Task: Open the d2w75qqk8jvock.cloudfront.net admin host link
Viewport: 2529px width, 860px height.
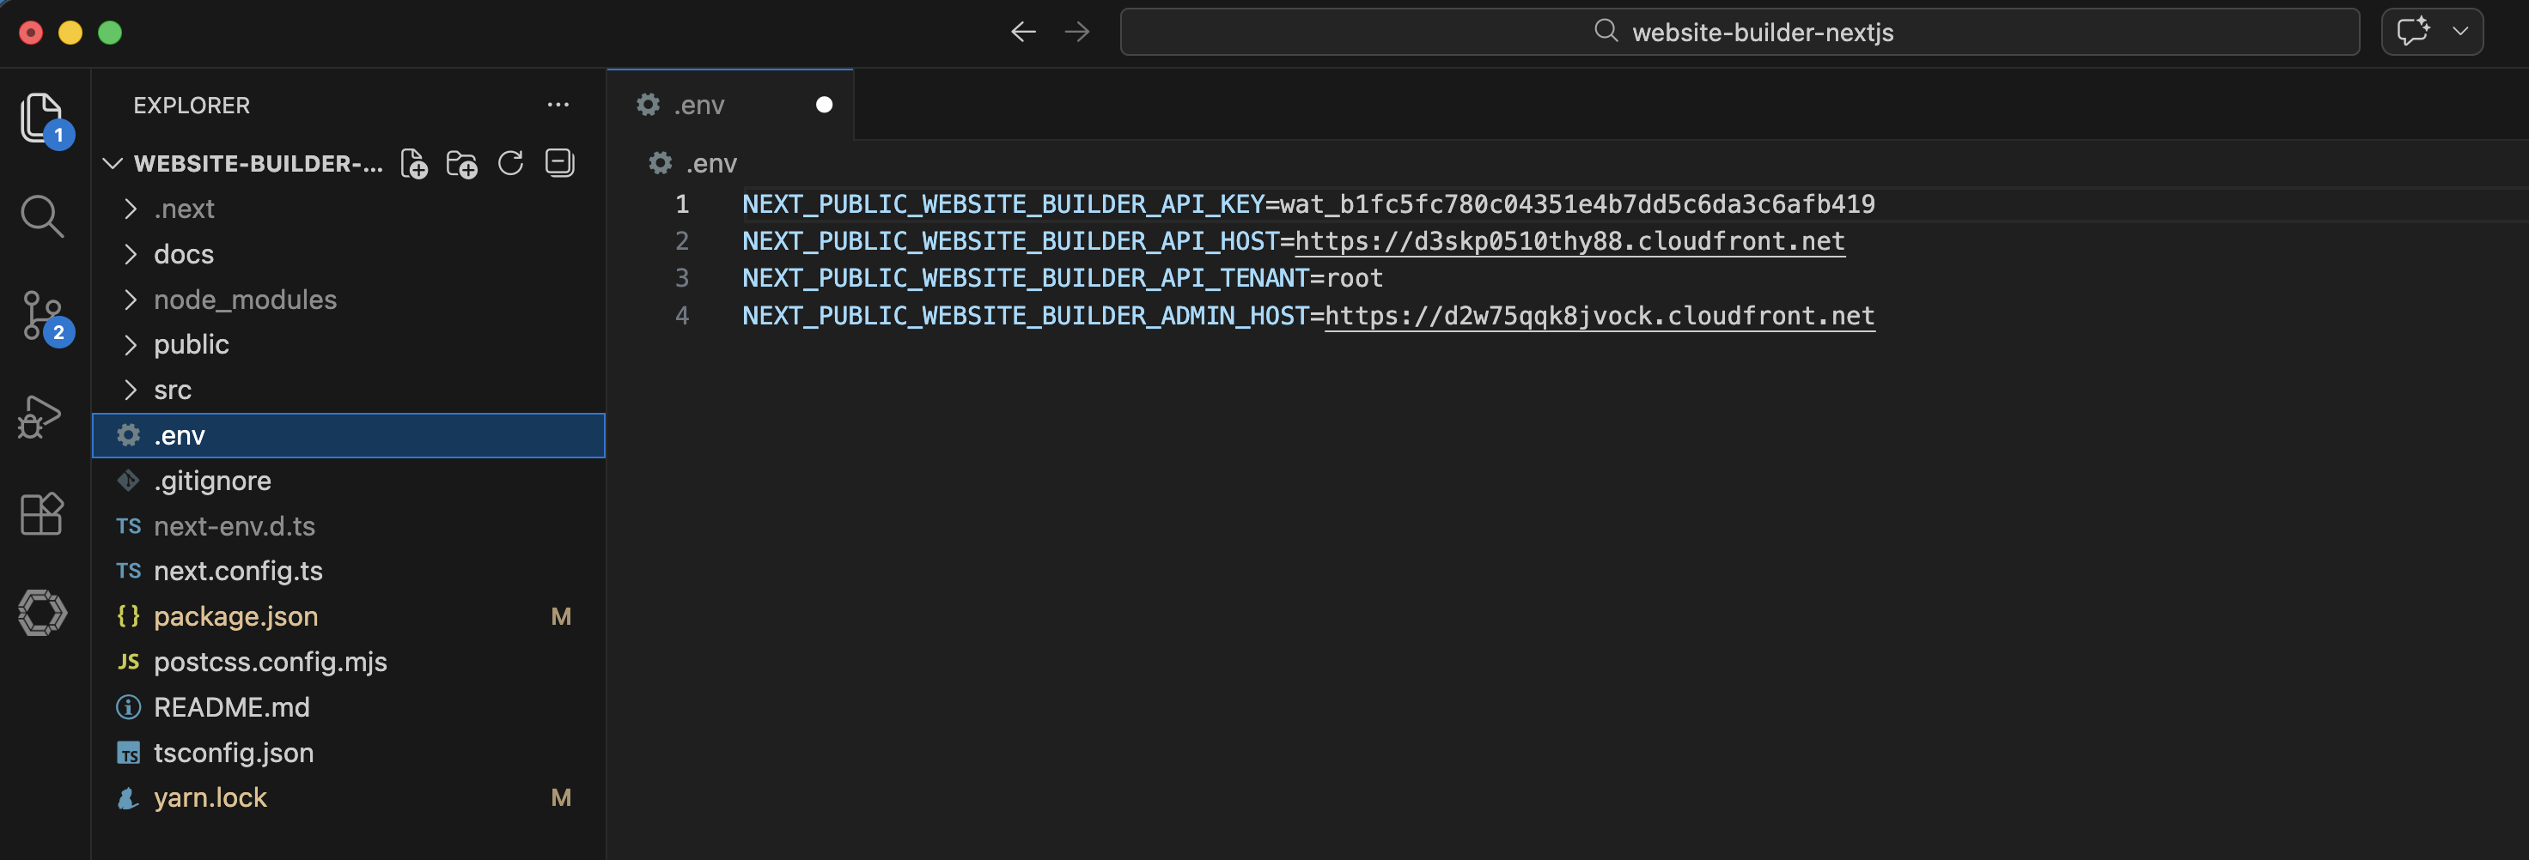Action: pos(1600,315)
